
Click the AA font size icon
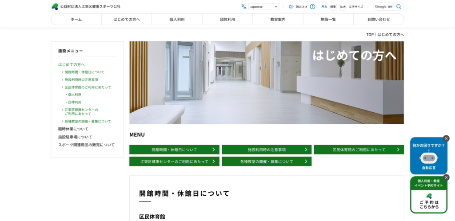[x=324, y=7]
